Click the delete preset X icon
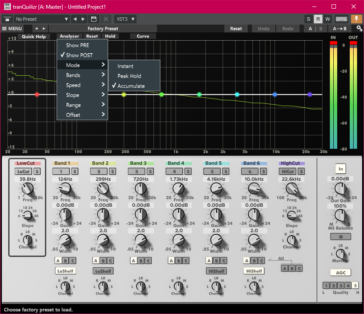 tap(105, 19)
